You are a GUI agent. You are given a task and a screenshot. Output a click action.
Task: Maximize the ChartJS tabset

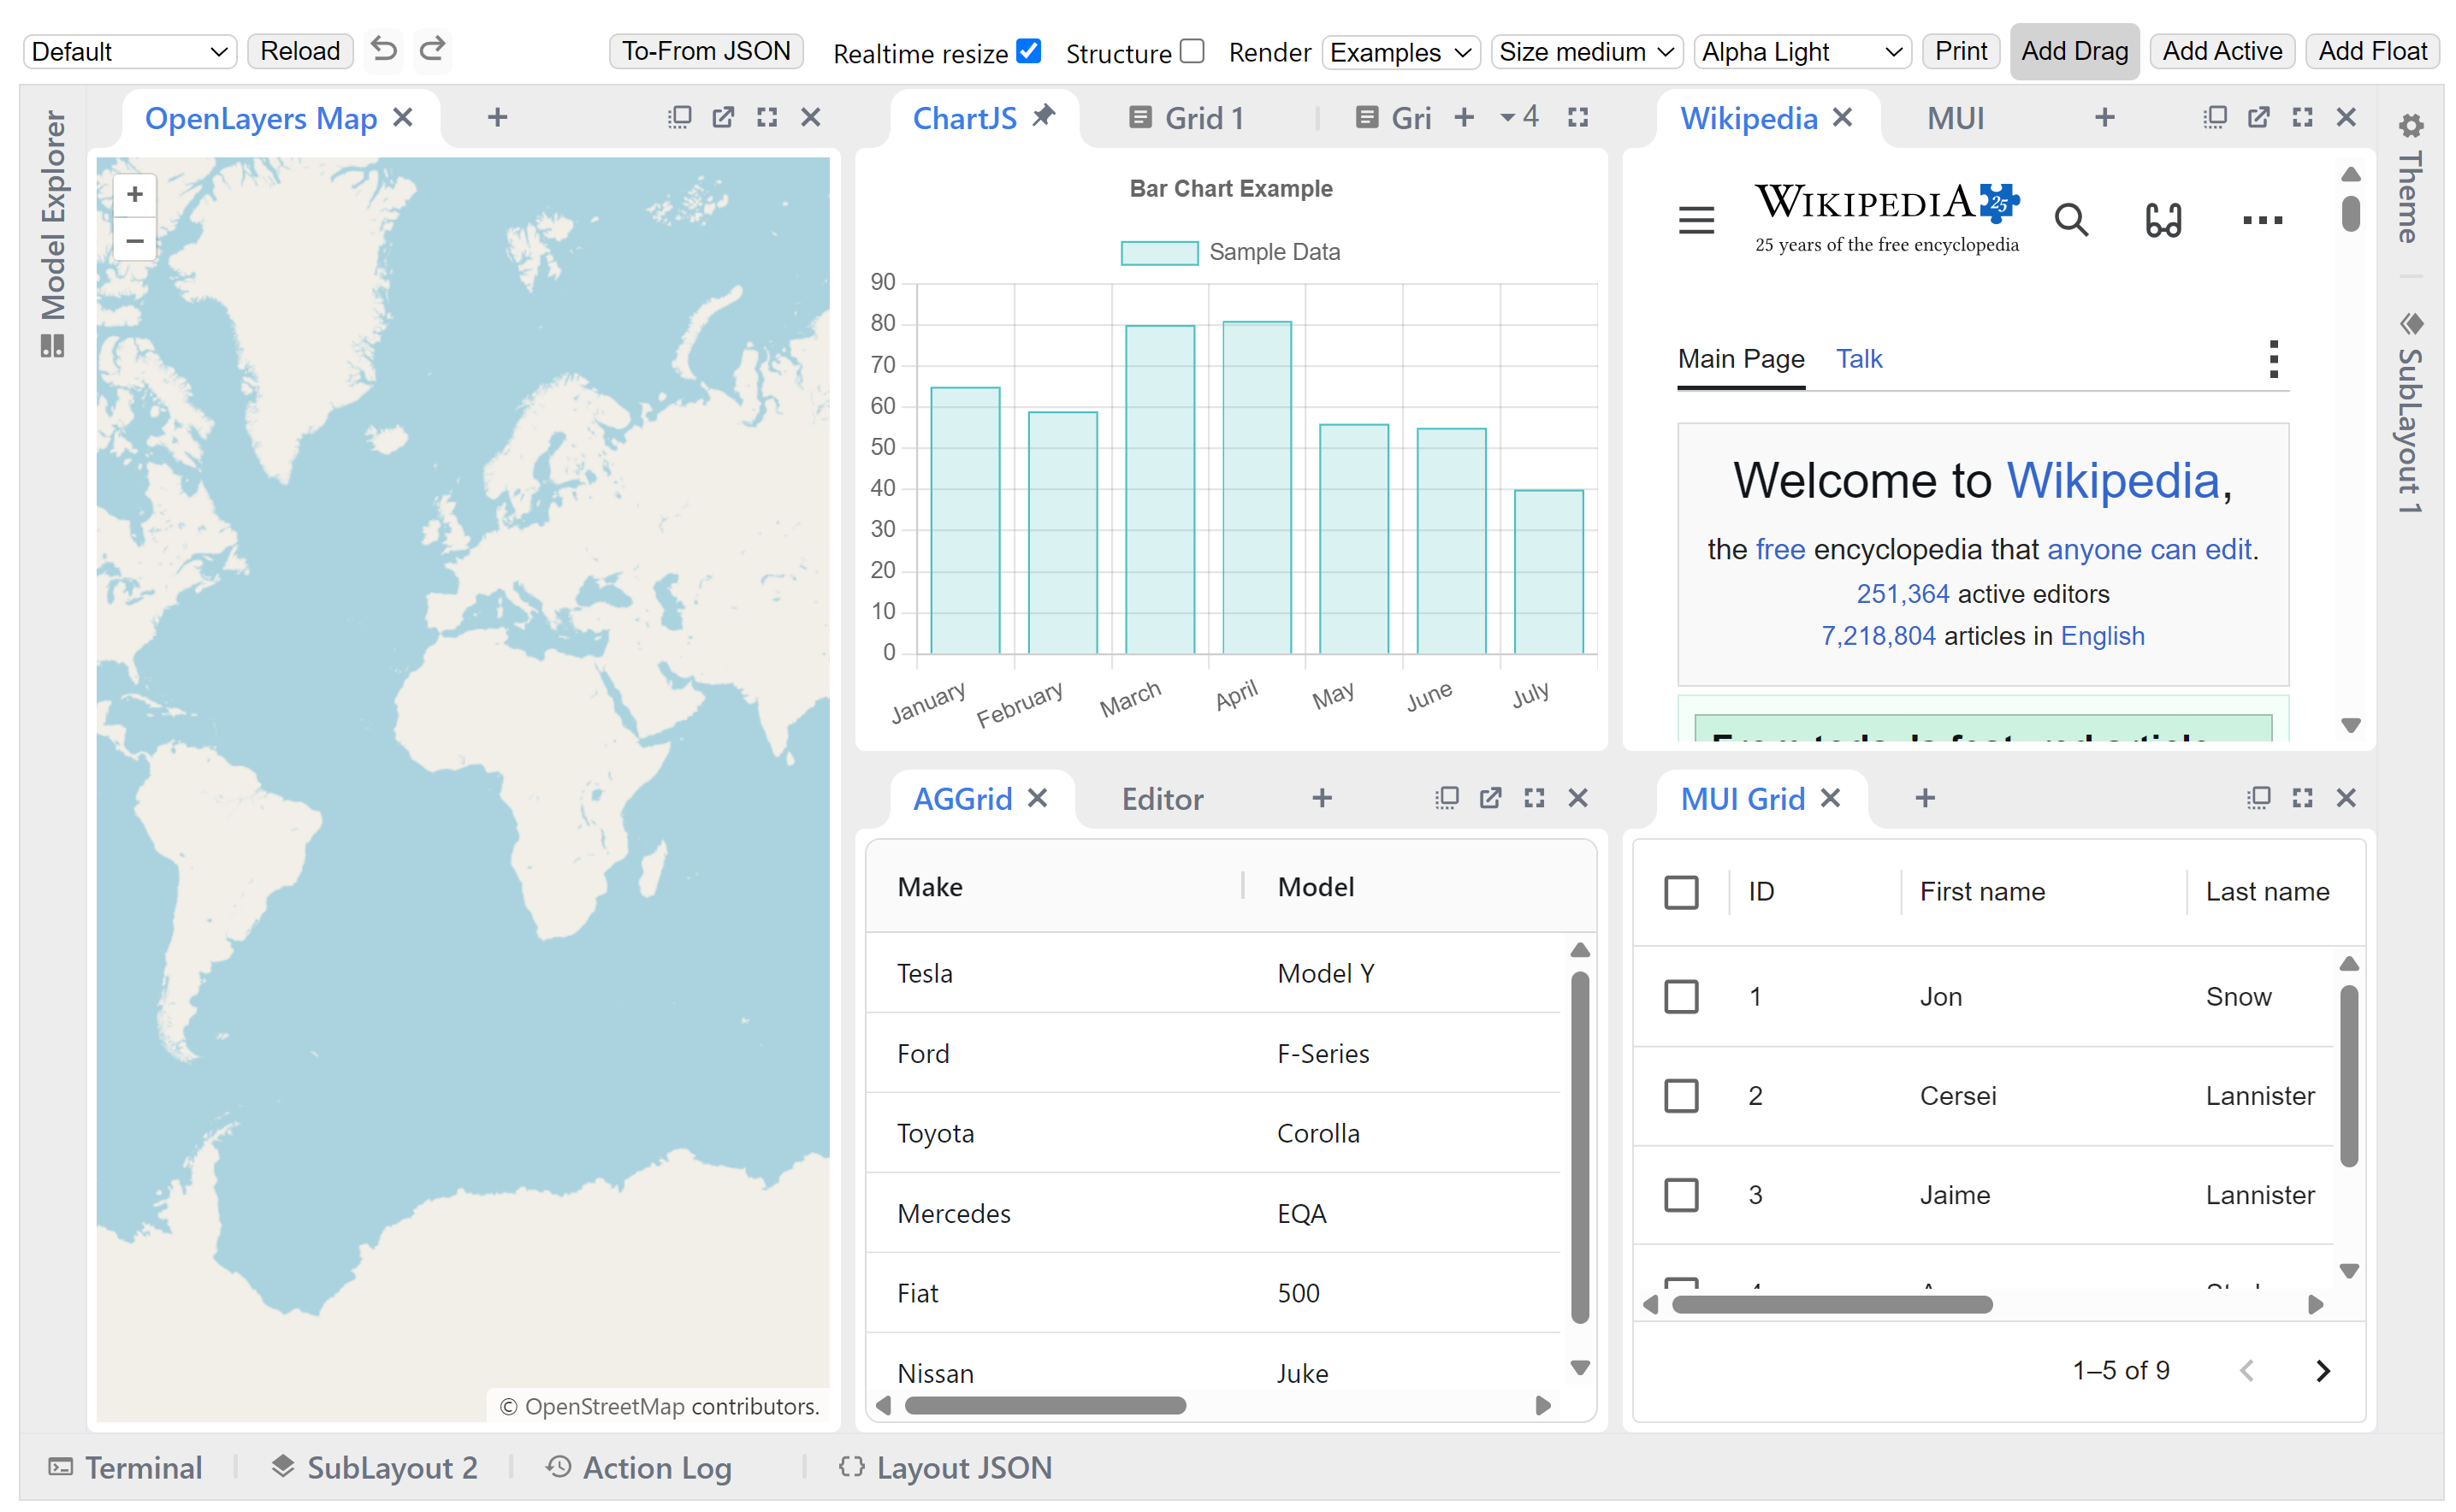1578,118
